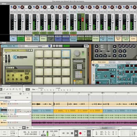Toggle the follow-song button below track list
The height and width of the screenshot is (137, 137).
24,128
